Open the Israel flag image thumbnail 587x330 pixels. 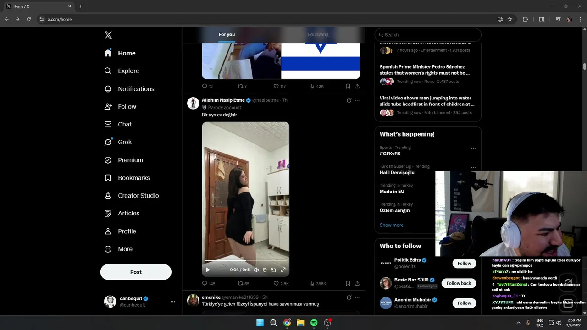coord(321,60)
